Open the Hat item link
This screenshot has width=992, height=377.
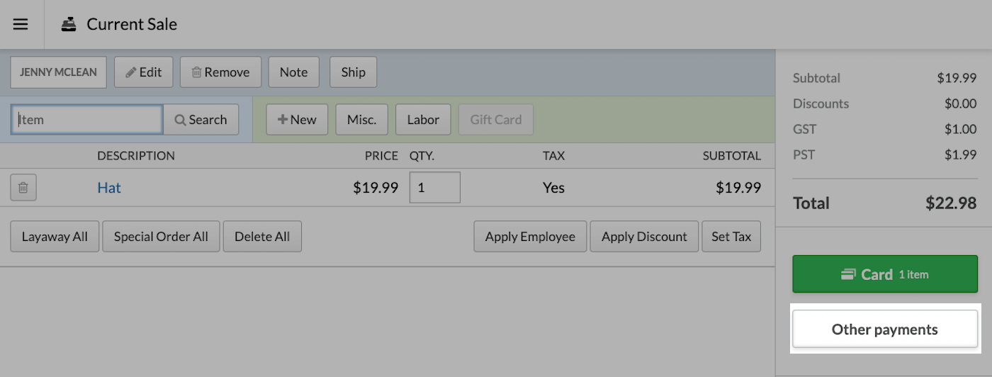click(109, 188)
